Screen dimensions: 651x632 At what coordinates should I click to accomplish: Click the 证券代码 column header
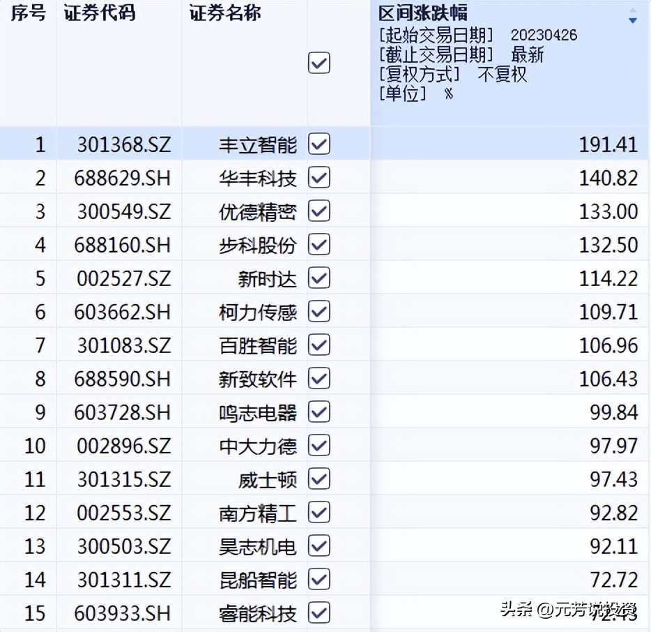click(99, 13)
